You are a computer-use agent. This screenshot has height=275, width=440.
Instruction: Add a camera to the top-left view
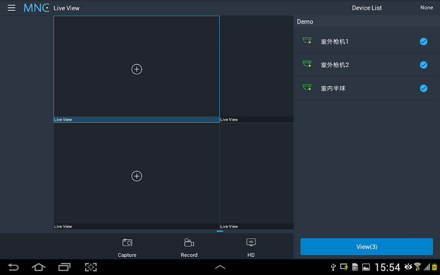137,69
